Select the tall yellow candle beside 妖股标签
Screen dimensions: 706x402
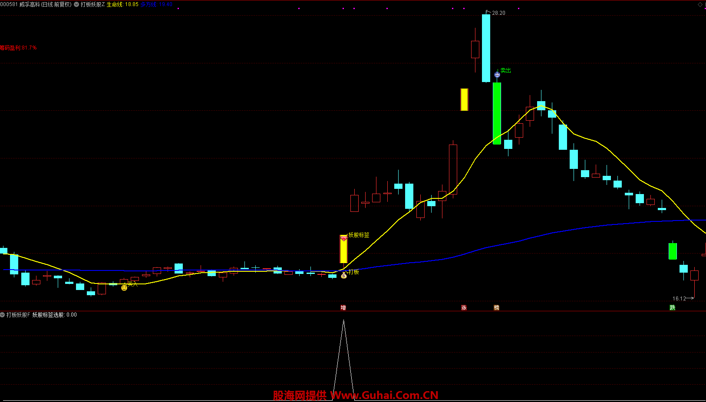pyautogui.click(x=343, y=249)
